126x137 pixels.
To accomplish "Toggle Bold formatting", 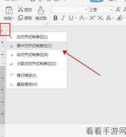I will click(x=55, y=18).
